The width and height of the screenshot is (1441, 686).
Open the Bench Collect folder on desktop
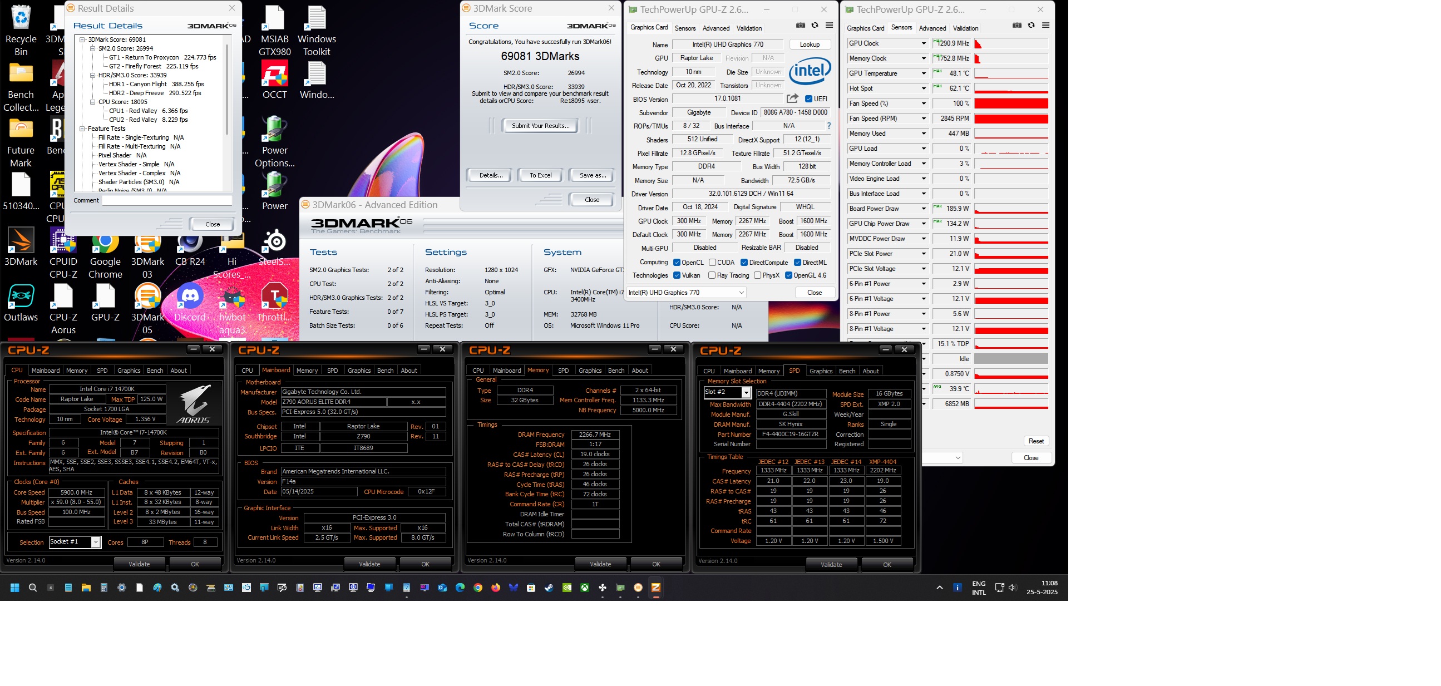click(21, 87)
